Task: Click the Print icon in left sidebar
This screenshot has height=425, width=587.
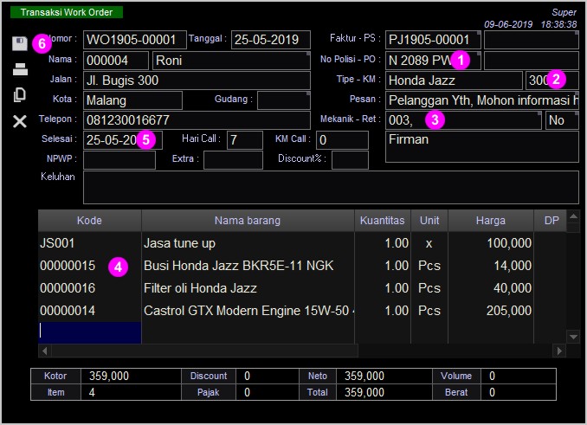Action: (20, 69)
